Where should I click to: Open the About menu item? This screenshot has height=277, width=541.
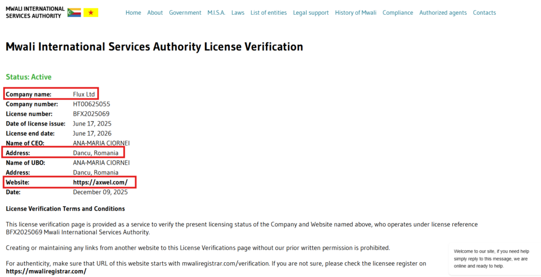click(155, 13)
